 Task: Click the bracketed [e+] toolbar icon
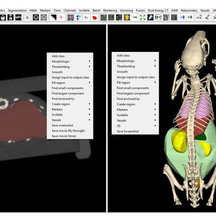click(x=158, y=17)
